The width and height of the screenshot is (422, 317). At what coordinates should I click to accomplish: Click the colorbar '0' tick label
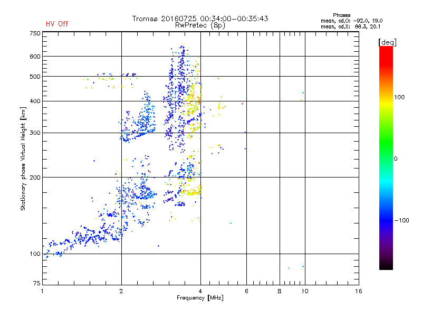point(396,159)
